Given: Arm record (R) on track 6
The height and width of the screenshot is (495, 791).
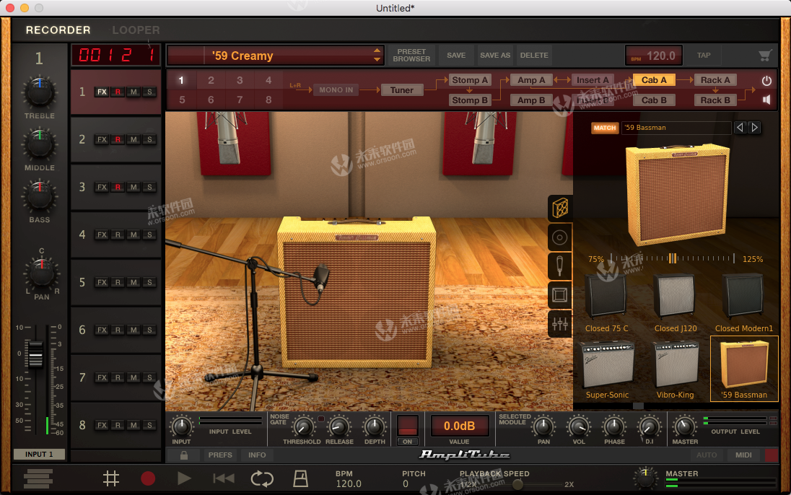Looking at the screenshot, I should pyautogui.click(x=118, y=330).
